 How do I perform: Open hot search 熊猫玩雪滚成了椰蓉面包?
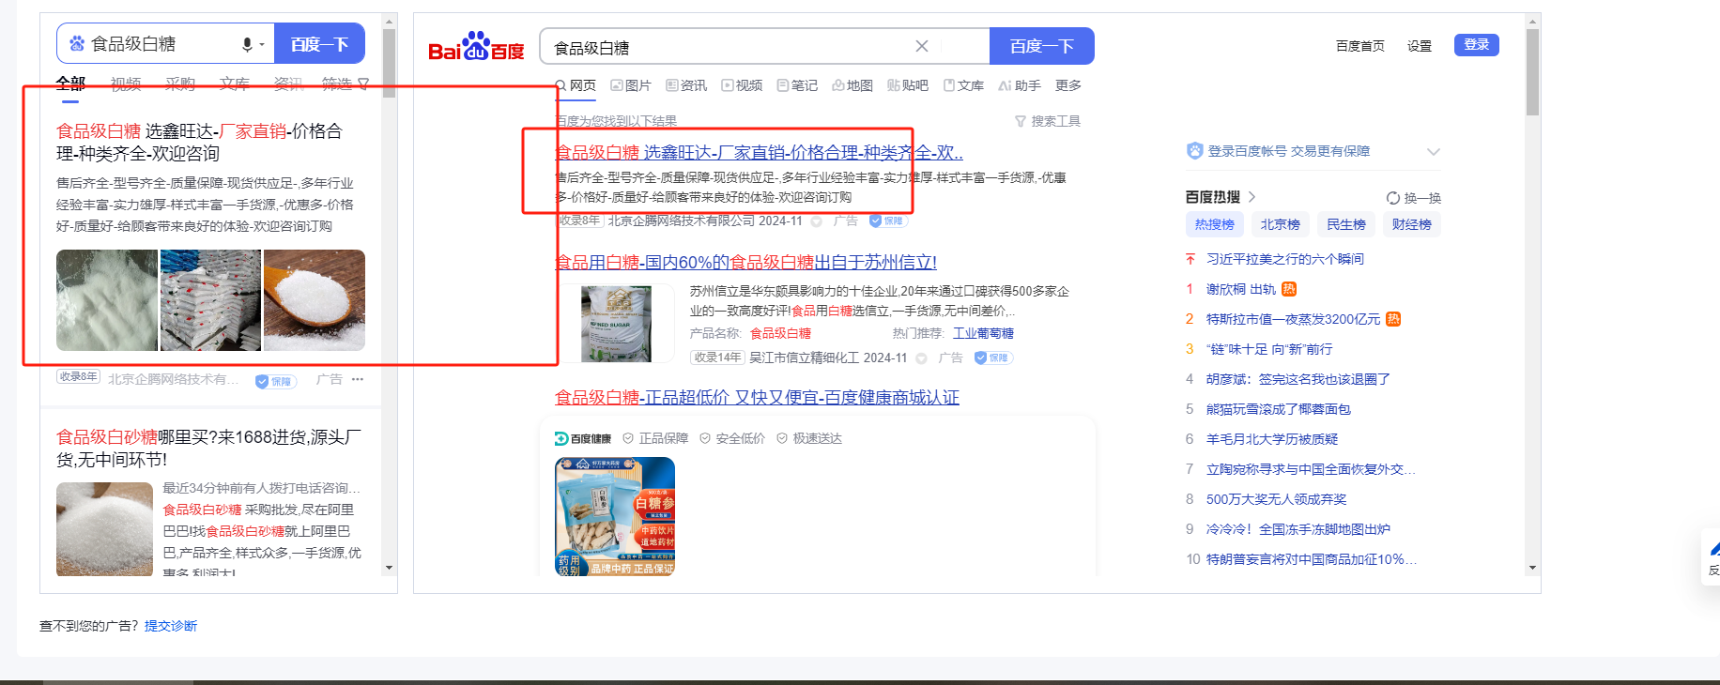click(1279, 409)
